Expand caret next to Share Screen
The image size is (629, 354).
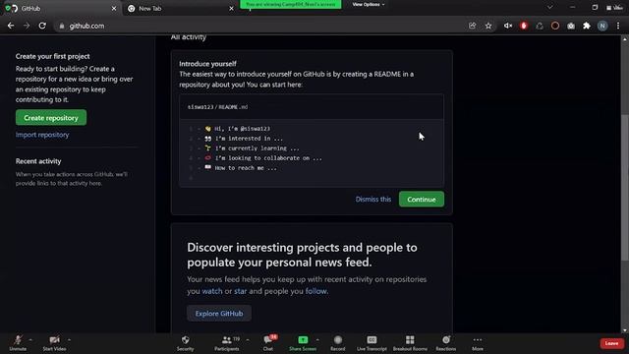(x=317, y=340)
